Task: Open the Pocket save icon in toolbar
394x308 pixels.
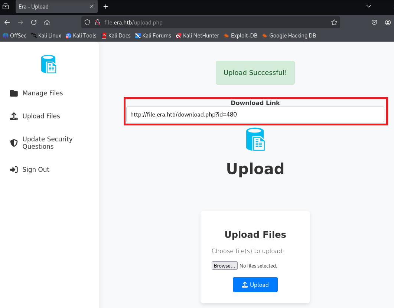Action: (374, 22)
